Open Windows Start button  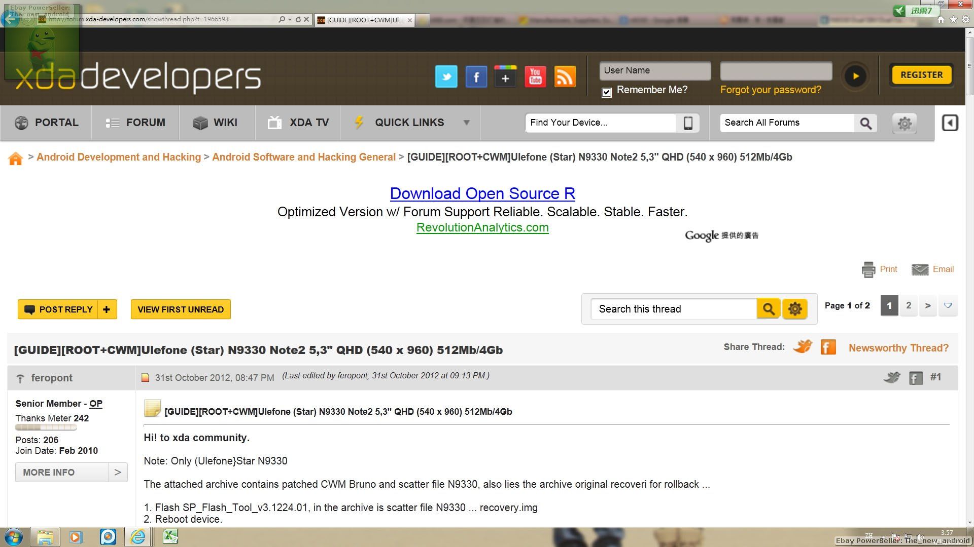coord(13,537)
